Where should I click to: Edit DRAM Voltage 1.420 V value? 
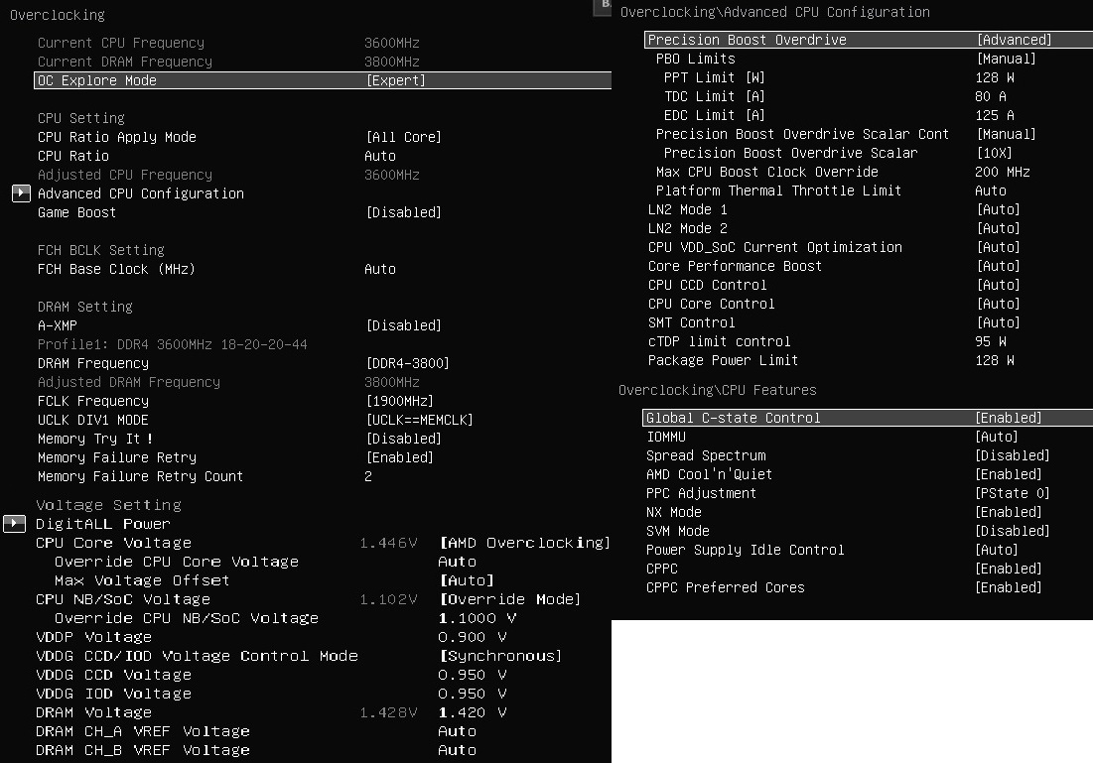(x=472, y=712)
